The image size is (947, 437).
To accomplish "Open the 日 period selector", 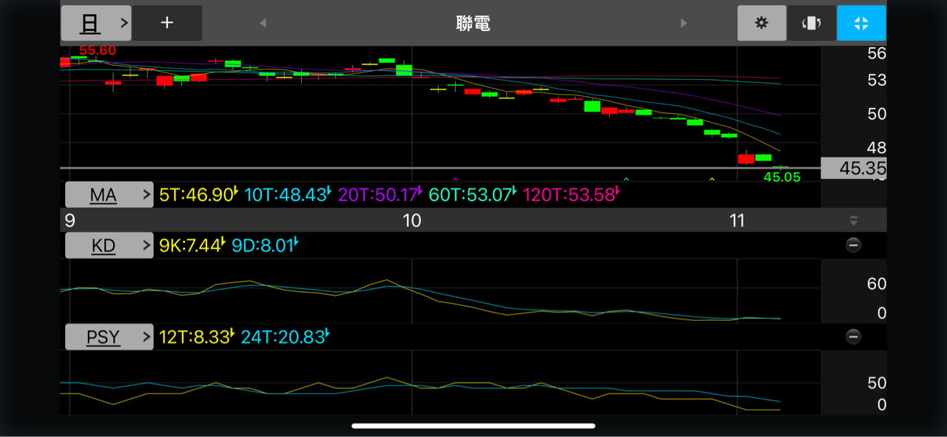I will point(95,23).
